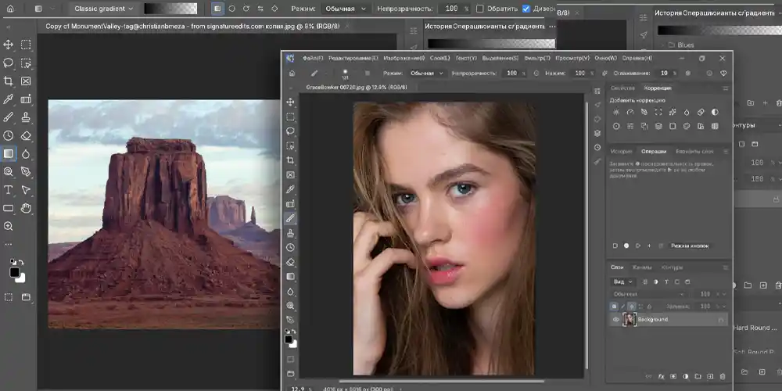Image resolution: width=782 pixels, height=391 pixels.
Task: Open layer blend mode Обычная dropdown
Action: (648, 294)
